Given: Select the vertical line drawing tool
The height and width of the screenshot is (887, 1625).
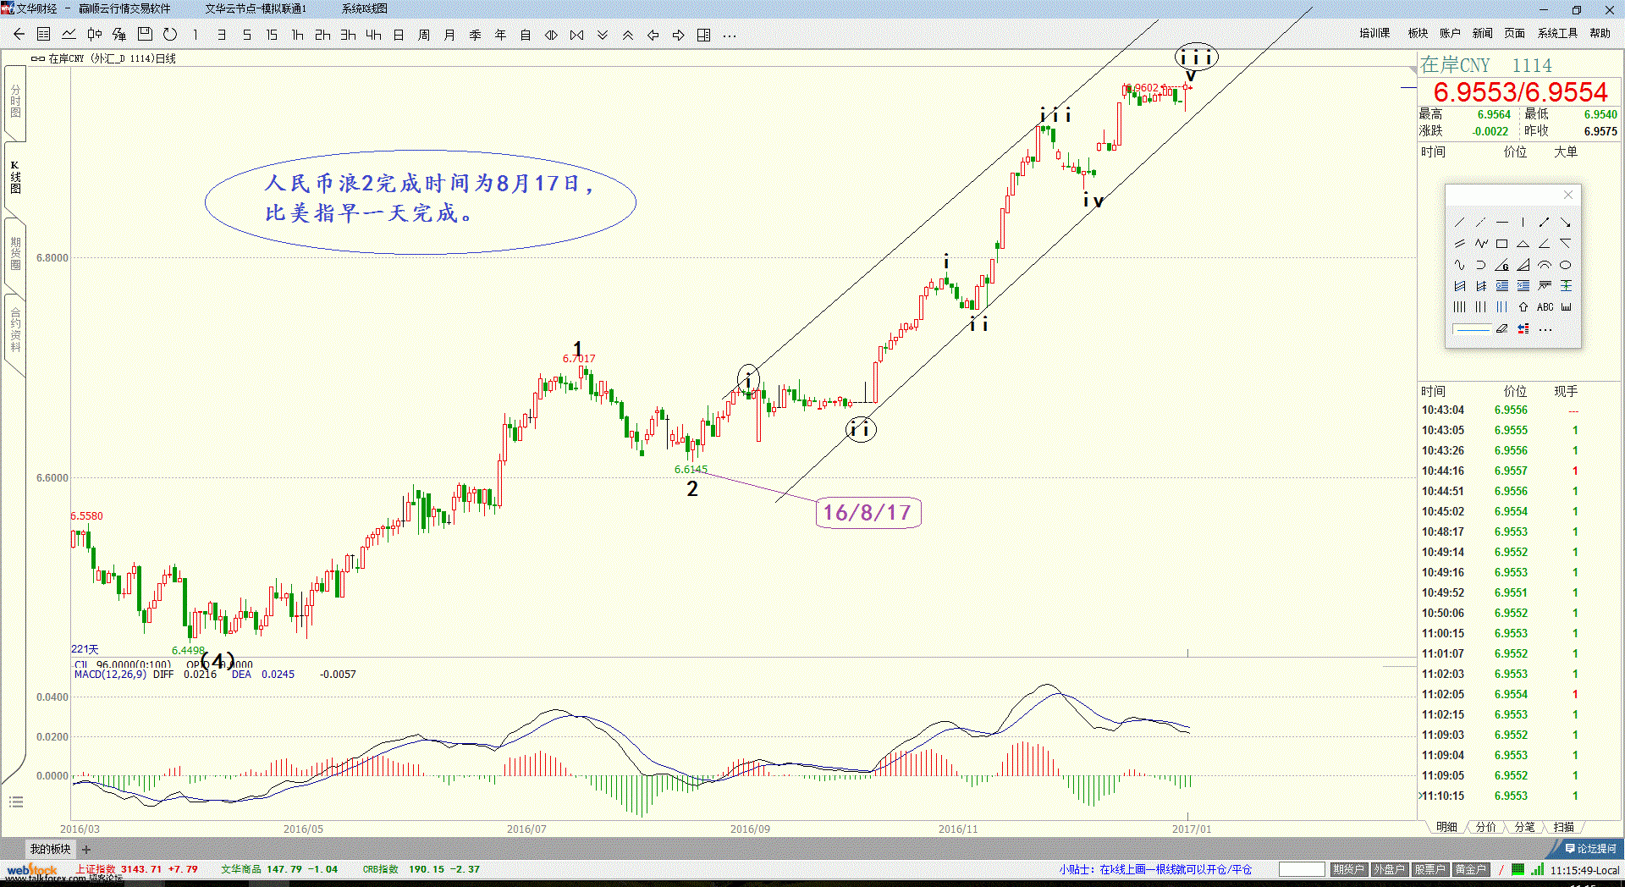Looking at the screenshot, I should click(x=1523, y=223).
